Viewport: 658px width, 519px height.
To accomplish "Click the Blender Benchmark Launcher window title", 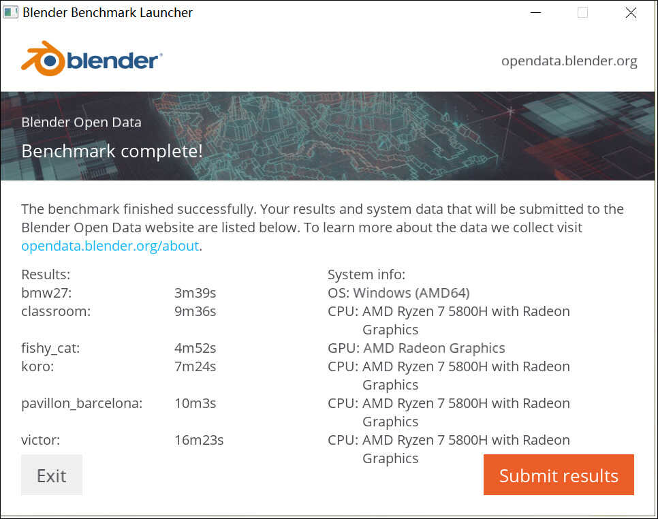I will 108,12.
